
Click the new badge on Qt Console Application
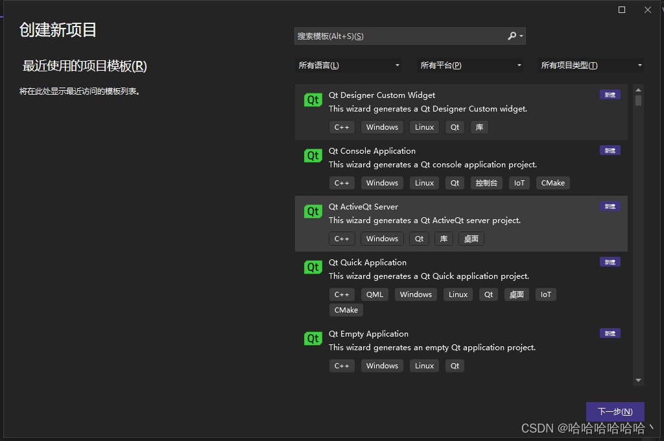pos(610,150)
